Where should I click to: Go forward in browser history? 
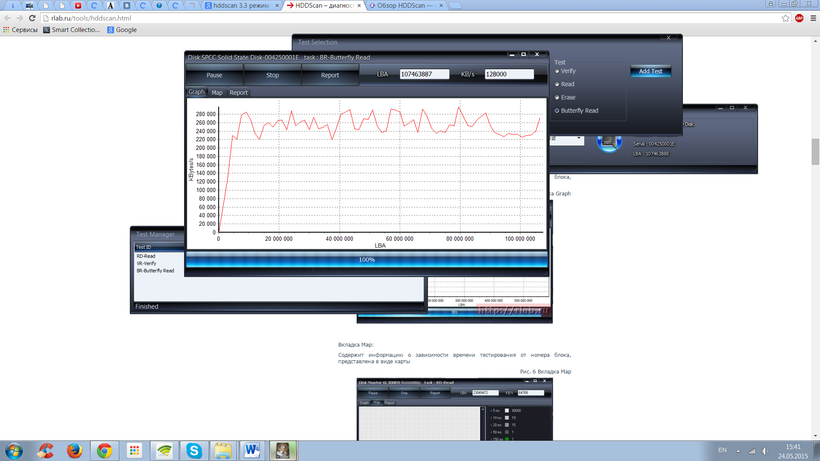tap(20, 18)
